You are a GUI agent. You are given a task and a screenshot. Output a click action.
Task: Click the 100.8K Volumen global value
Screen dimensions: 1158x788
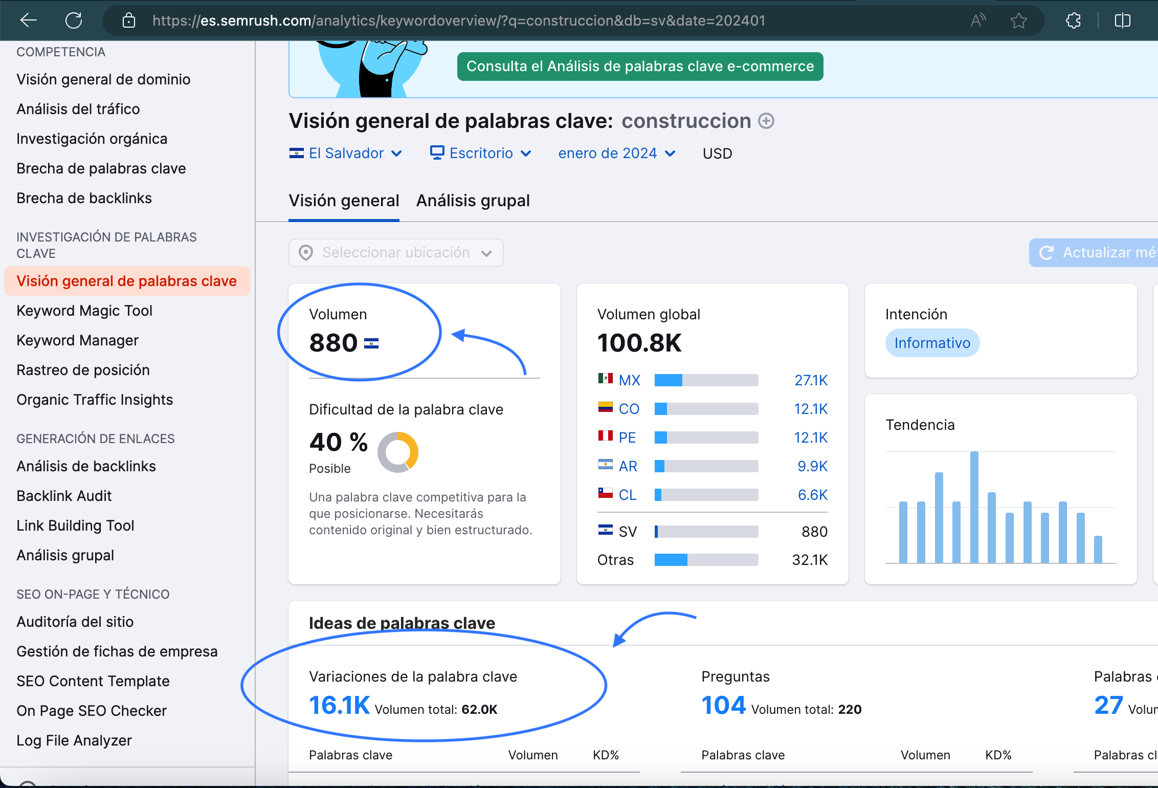[639, 343]
